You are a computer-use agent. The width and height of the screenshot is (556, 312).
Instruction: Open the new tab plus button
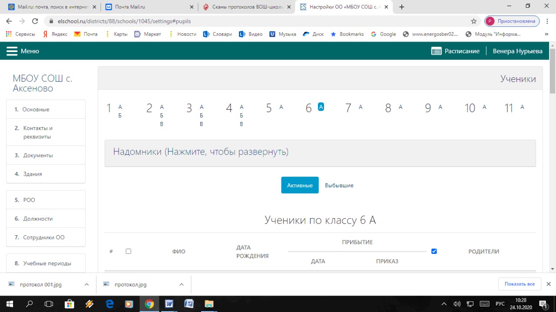point(402,7)
